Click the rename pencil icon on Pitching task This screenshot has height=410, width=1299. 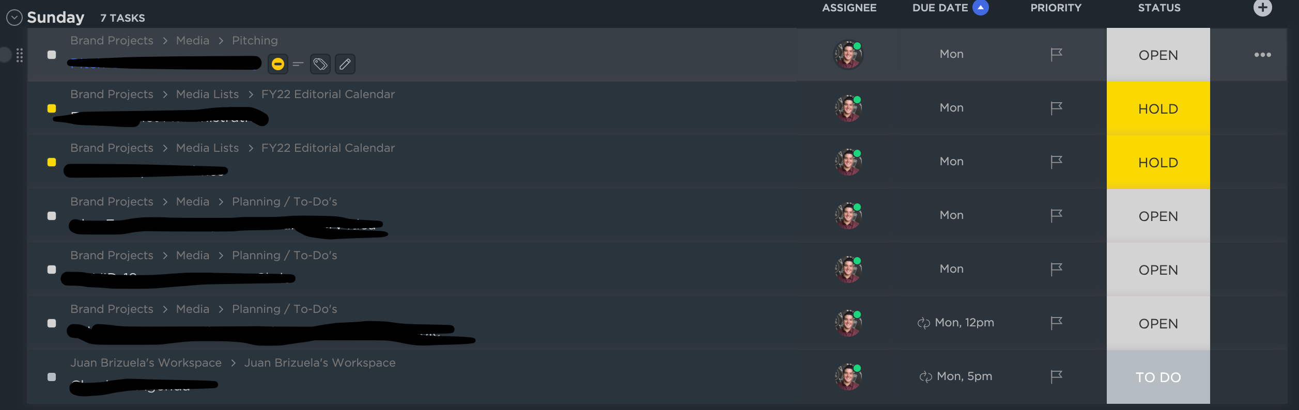pyautogui.click(x=345, y=64)
